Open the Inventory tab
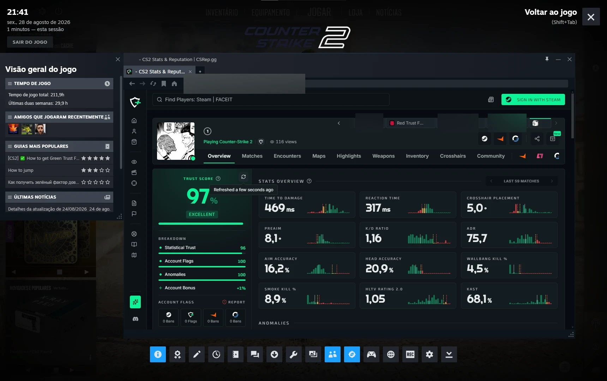This screenshot has width=607, height=381. coord(417,156)
